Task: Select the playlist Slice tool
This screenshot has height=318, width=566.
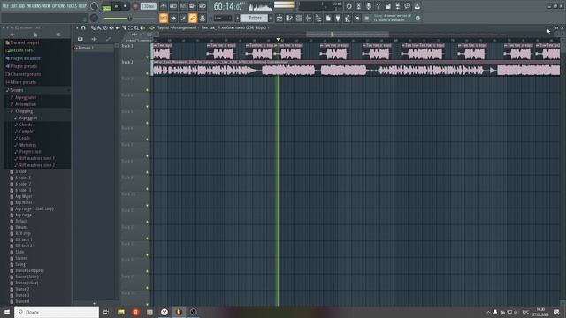Action: pyautogui.click(x=124, y=27)
